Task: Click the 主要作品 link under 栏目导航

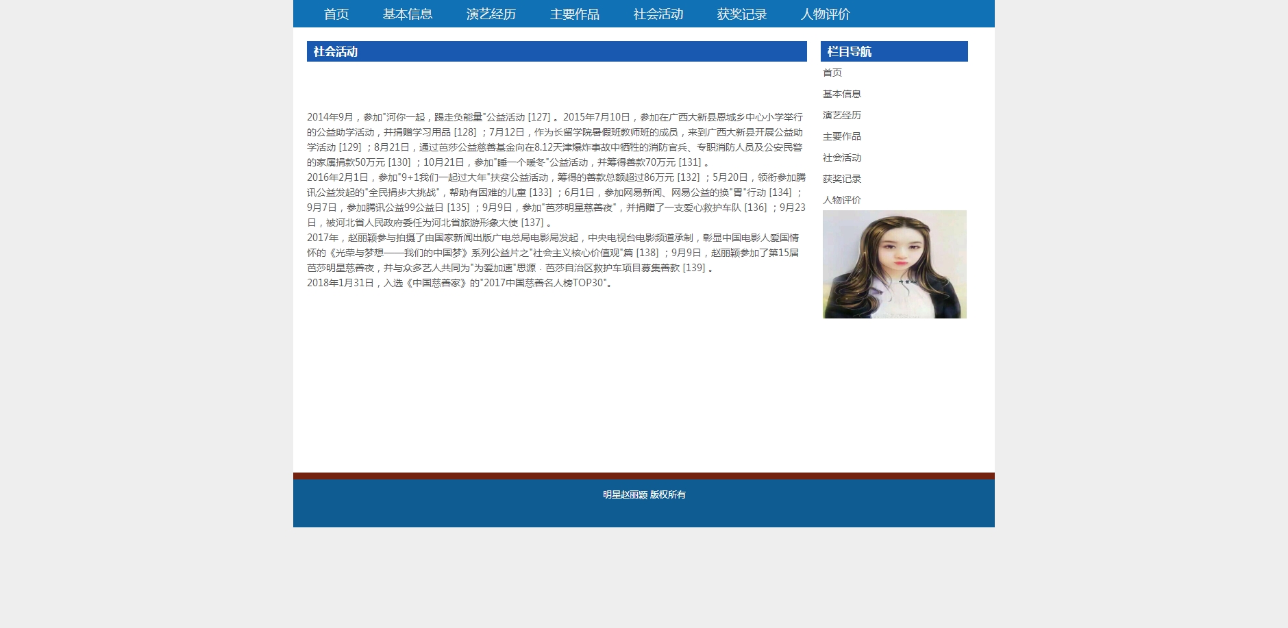Action: [x=841, y=136]
